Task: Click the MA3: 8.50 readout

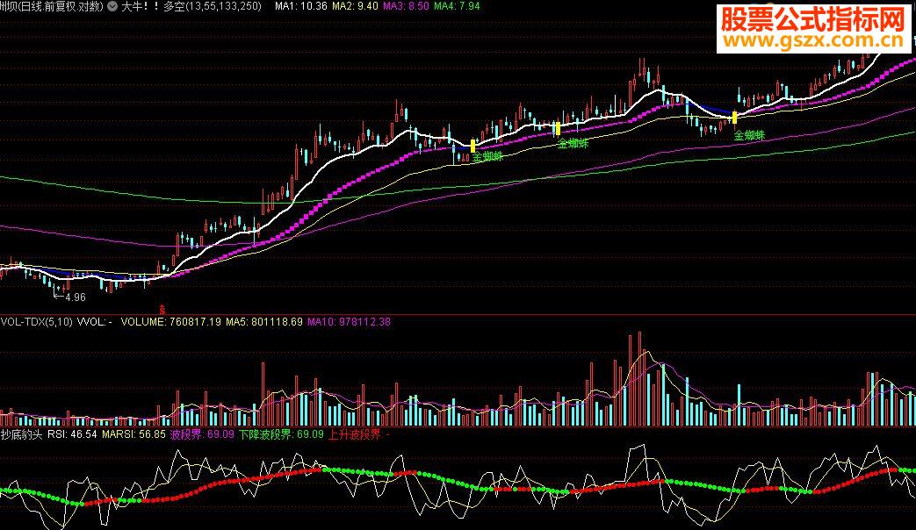Action: (x=406, y=6)
